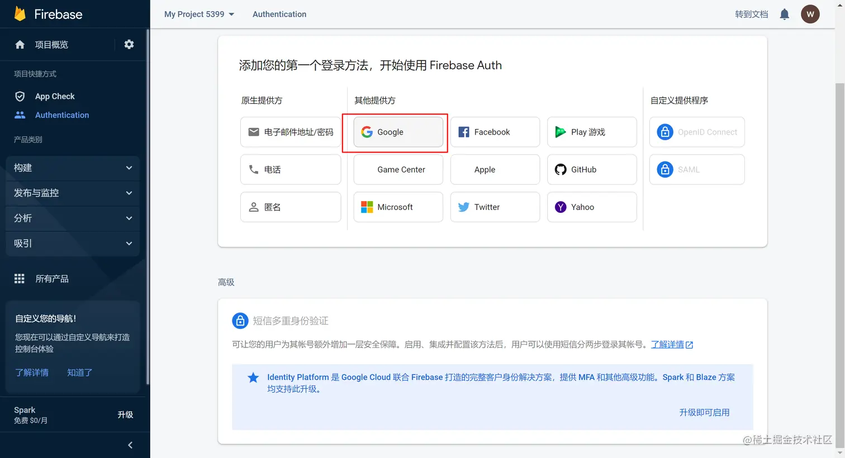Expand the 吸引 section
The image size is (845, 458).
pos(73,243)
